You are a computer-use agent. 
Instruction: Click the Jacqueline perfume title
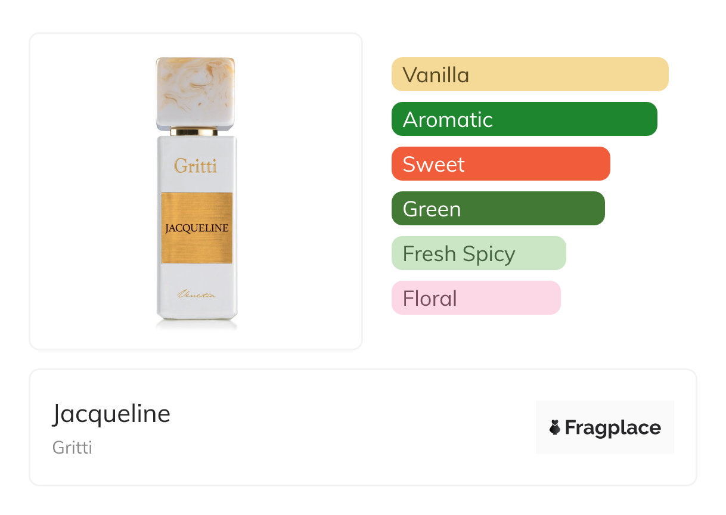click(x=111, y=413)
